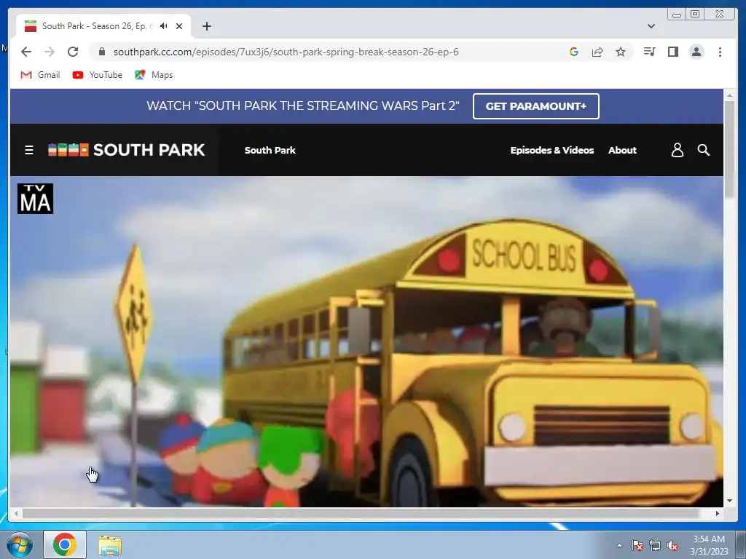Click the forward navigation arrow
746x559 pixels.
click(x=50, y=52)
